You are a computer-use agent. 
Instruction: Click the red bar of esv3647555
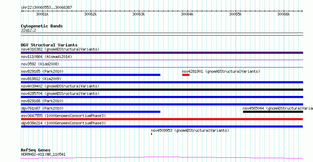tap(162, 119)
